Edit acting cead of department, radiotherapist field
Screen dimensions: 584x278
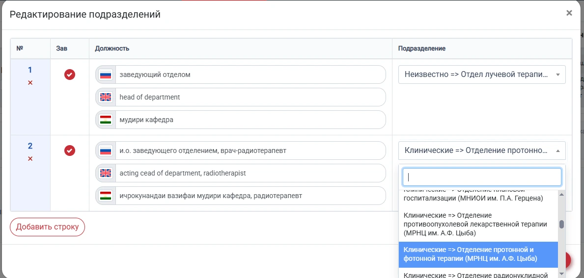pyautogui.click(x=250, y=173)
